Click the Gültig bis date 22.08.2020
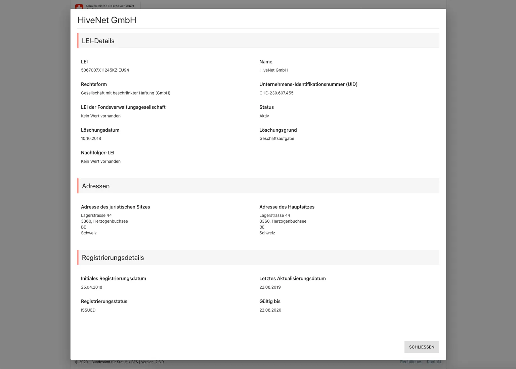Image resolution: width=516 pixels, height=369 pixels. 270,310
